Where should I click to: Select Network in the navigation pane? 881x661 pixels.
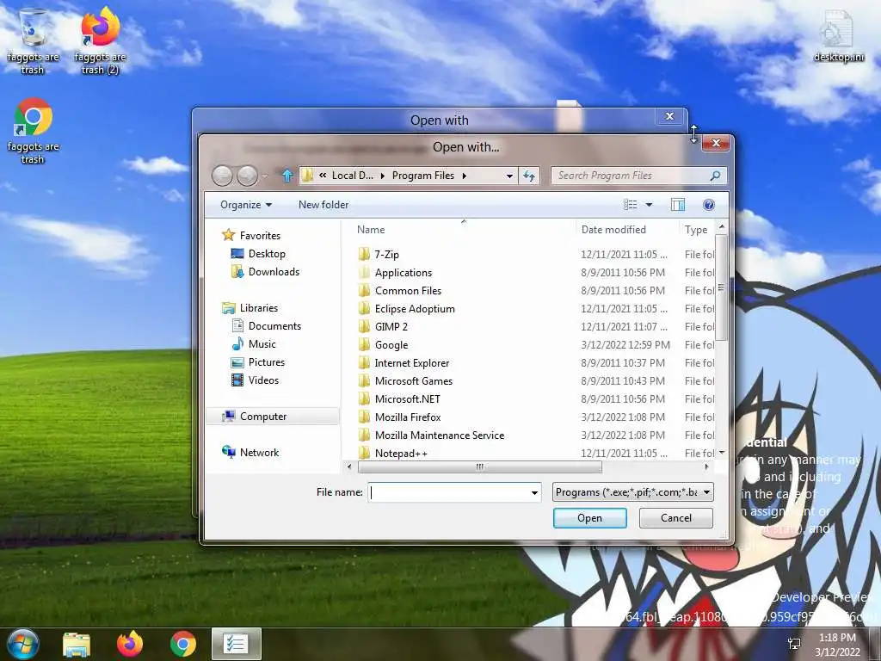[x=250, y=452]
